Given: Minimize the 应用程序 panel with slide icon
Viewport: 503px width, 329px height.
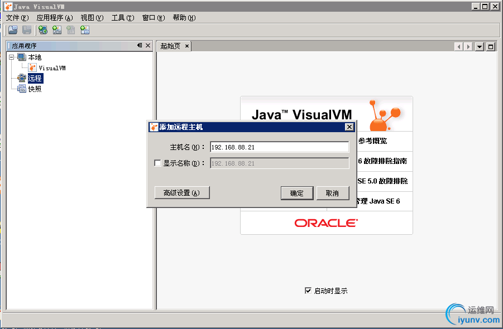Looking at the screenshot, I should pyautogui.click(x=140, y=46).
